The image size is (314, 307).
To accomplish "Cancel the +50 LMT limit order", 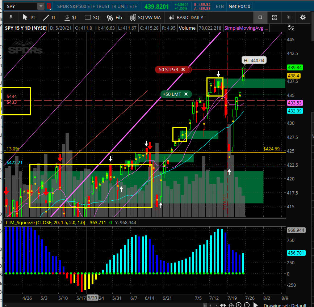I will (x=186, y=94).
